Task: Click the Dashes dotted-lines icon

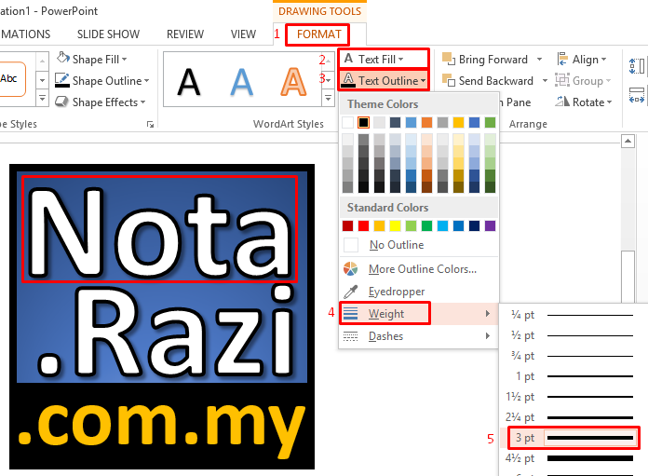Action: pyautogui.click(x=350, y=336)
